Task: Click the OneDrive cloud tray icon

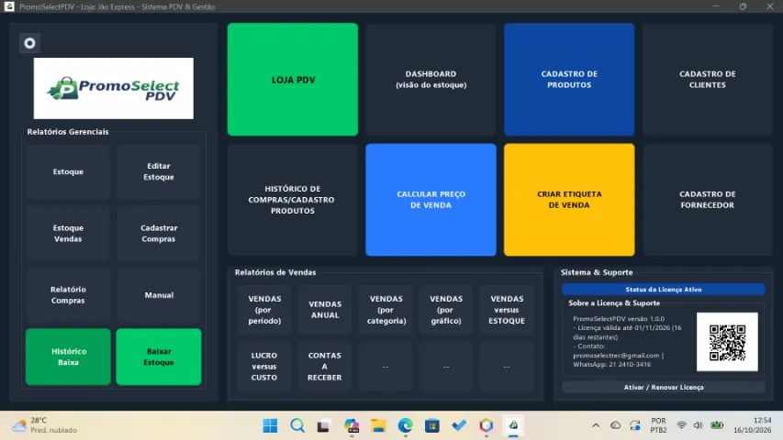Action: point(616,425)
